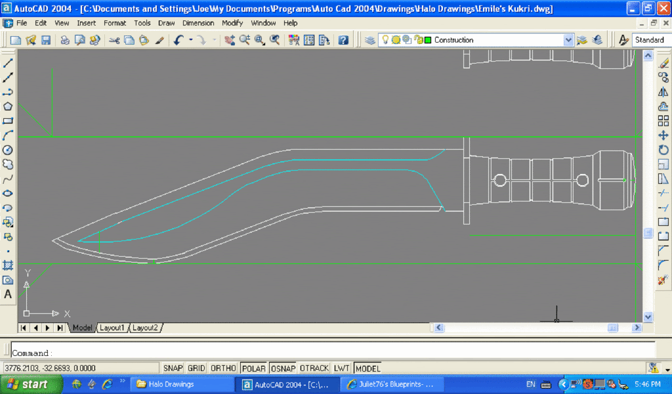Click the Save drawing icon
This screenshot has width=672, height=394.
(46, 40)
